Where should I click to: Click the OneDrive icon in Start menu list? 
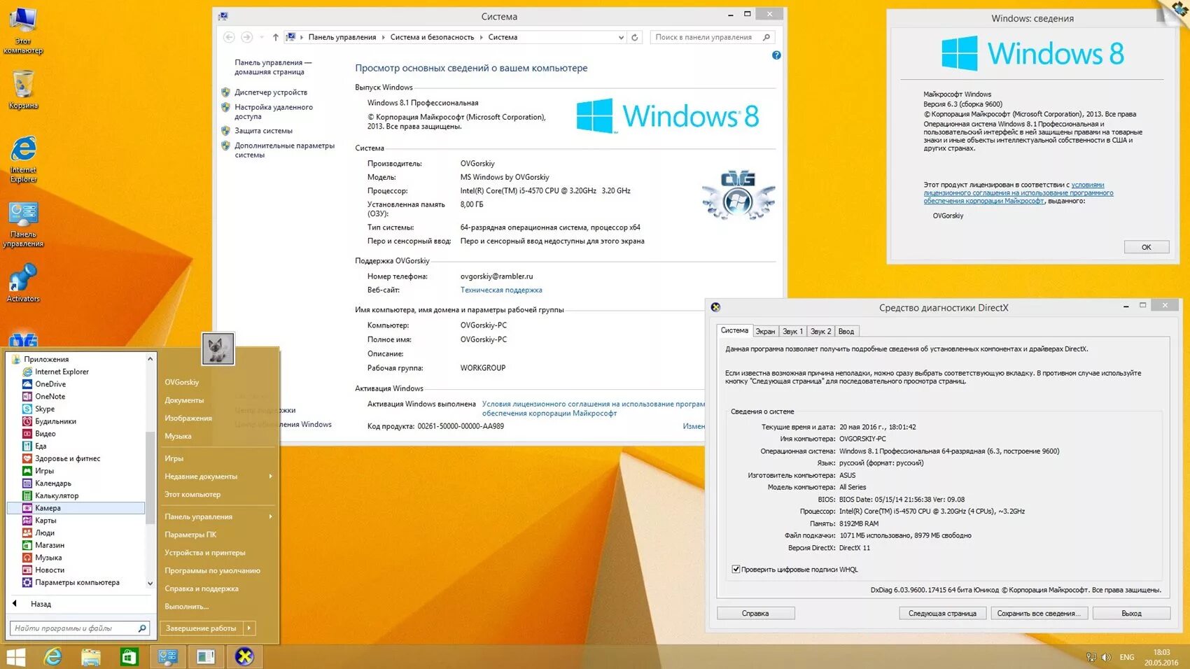click(27, 384)
